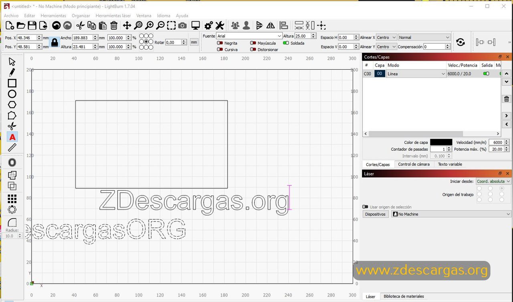
Task: Open the Archivo menu
Action: coord(11,16)
